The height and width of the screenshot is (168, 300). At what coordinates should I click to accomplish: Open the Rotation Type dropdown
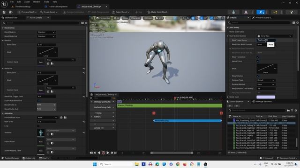[266, 80]
